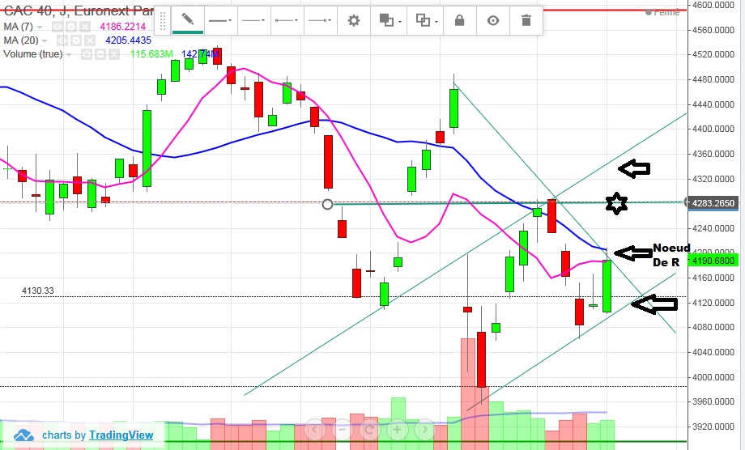This screenshot has height=450, width=745.
Task: Remove the MA (7) indicator
Action: click(x=84, y=27)
